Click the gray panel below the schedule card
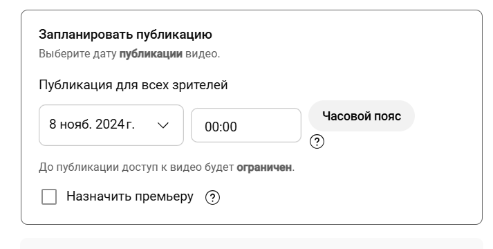 (x=252, y=243)
